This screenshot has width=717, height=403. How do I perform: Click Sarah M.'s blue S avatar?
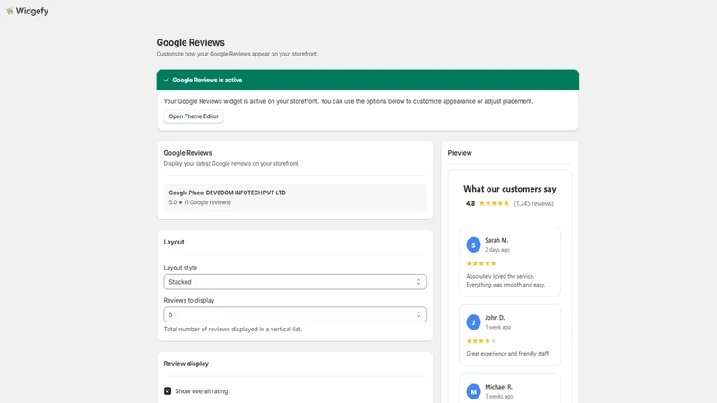click(x=473, y=244)
